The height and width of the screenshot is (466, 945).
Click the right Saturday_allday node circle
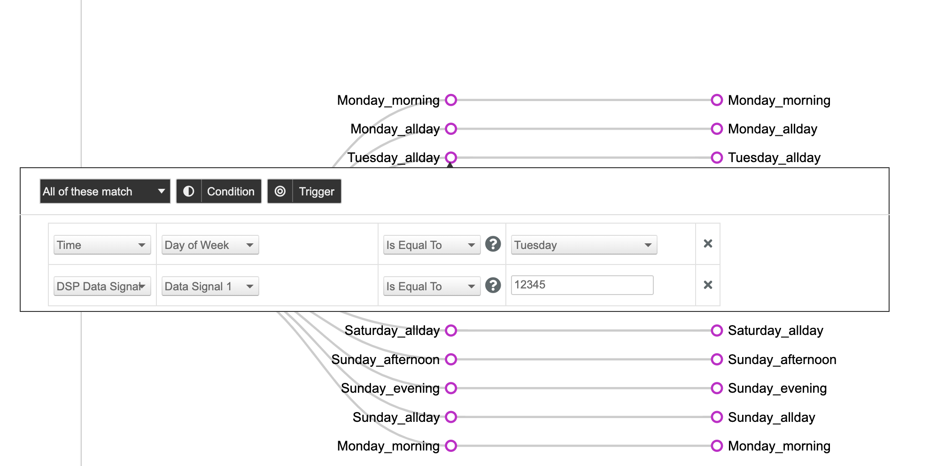[717, 331]
